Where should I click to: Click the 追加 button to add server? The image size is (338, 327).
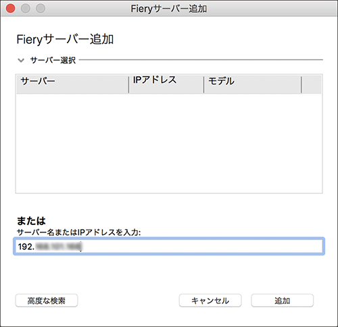(x=283, y=301)
